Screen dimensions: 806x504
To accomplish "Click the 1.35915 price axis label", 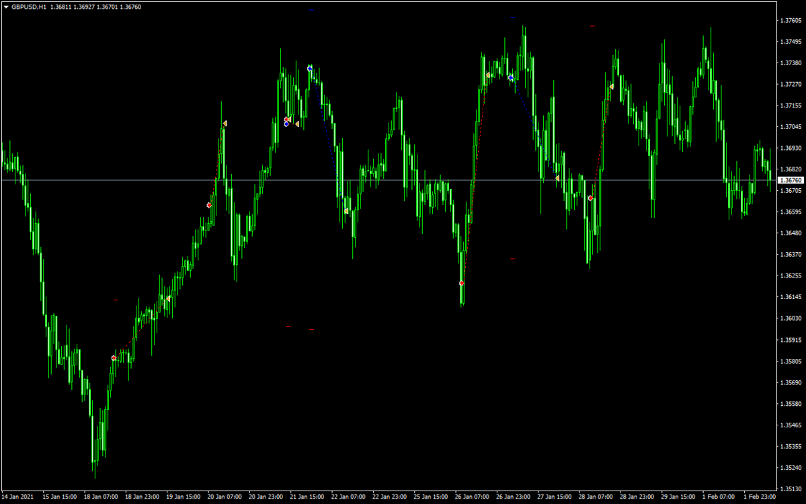I will point(791,340).
